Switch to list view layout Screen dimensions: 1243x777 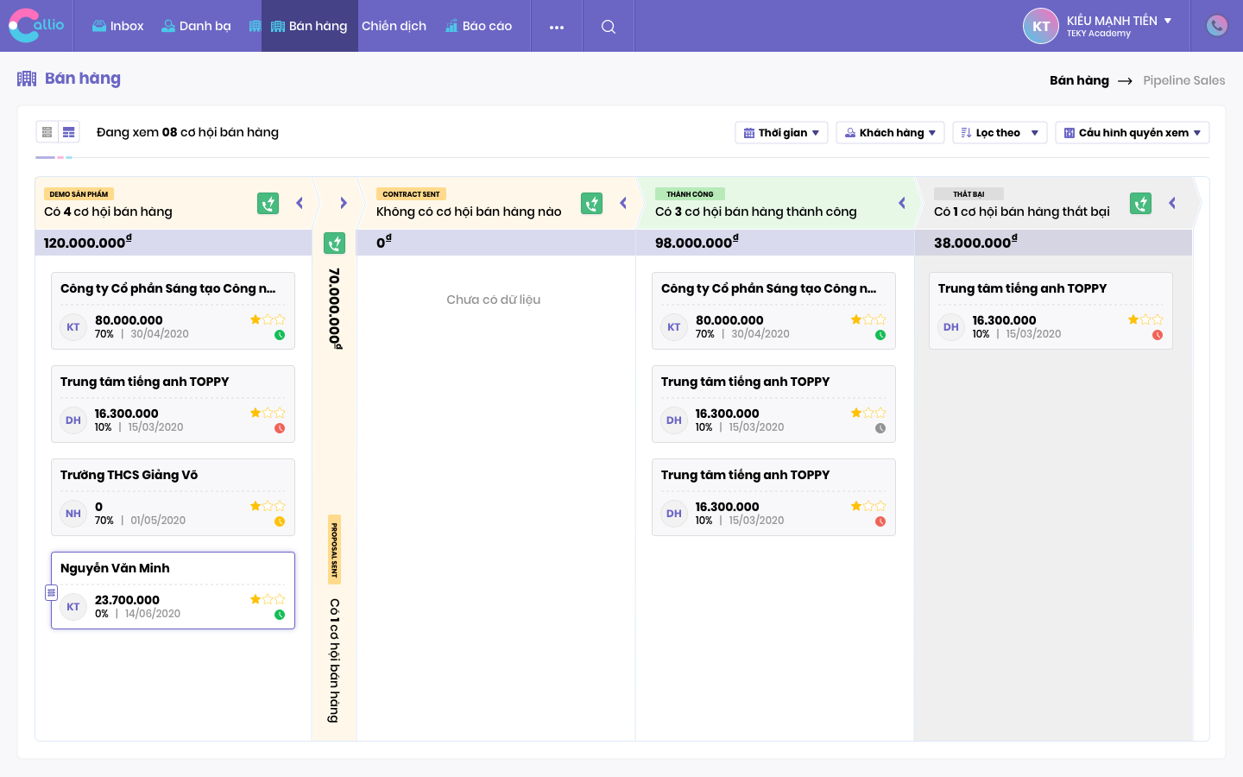[x=47, y=132]
